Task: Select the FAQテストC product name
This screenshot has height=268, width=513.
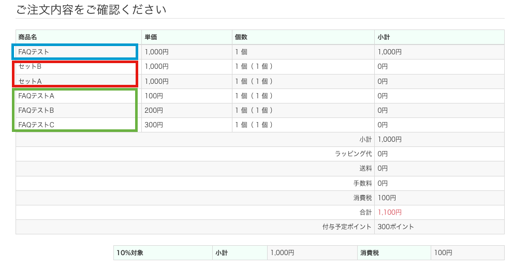Action: point(36,125)
